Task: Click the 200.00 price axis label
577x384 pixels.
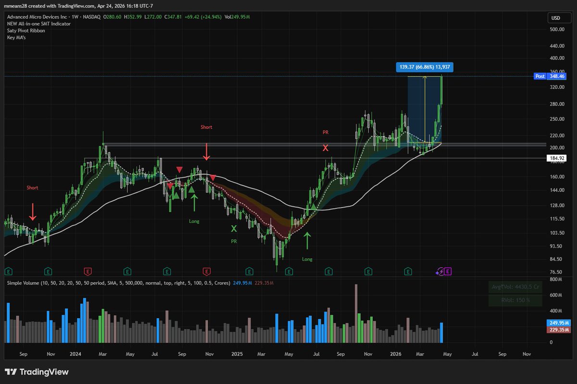Action: [557, 148]
